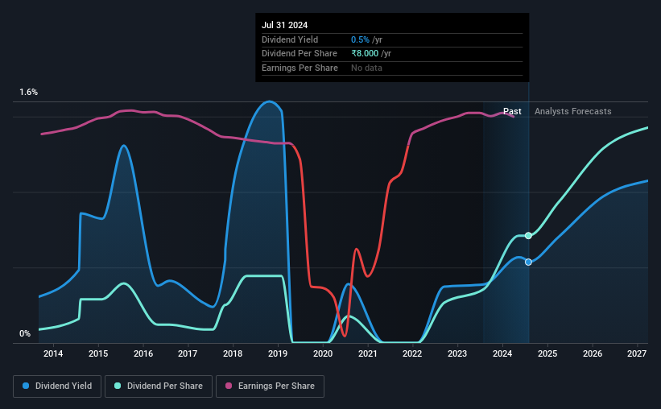Image resolution: width=661 pixels, height=409 pixels.
Task: Click the teal Dividend Per Share legend dot
Action: (118, 386)
